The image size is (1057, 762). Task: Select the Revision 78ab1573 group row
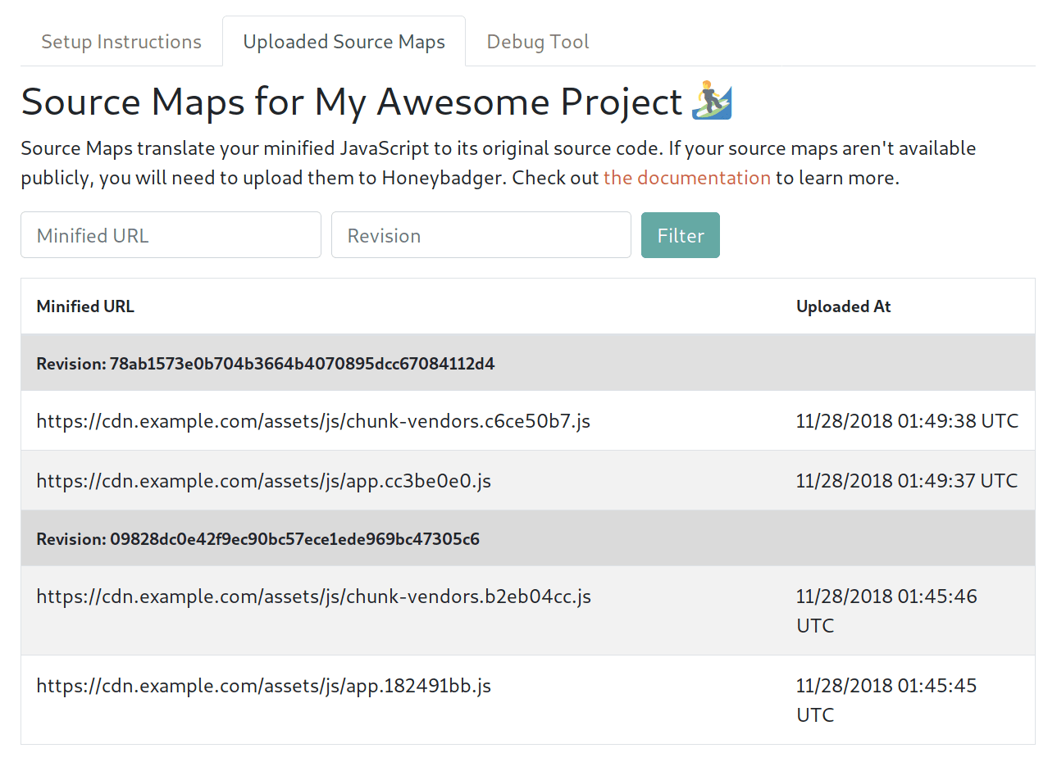(266, 364)
